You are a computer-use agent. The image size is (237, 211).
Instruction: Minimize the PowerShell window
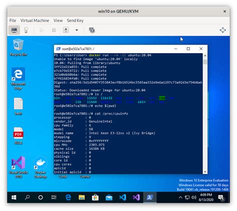175,49
